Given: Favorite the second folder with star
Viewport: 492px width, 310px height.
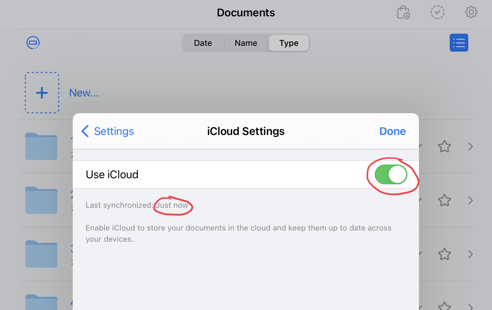Looking at the screenshot, I should pyautogui.click(x=444, y=200).
